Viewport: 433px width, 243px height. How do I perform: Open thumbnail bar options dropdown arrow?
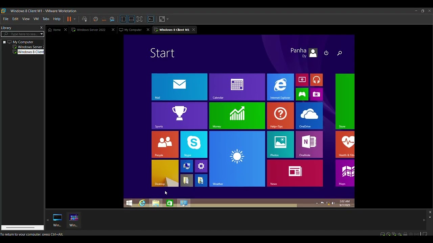(x=430, y=217)
